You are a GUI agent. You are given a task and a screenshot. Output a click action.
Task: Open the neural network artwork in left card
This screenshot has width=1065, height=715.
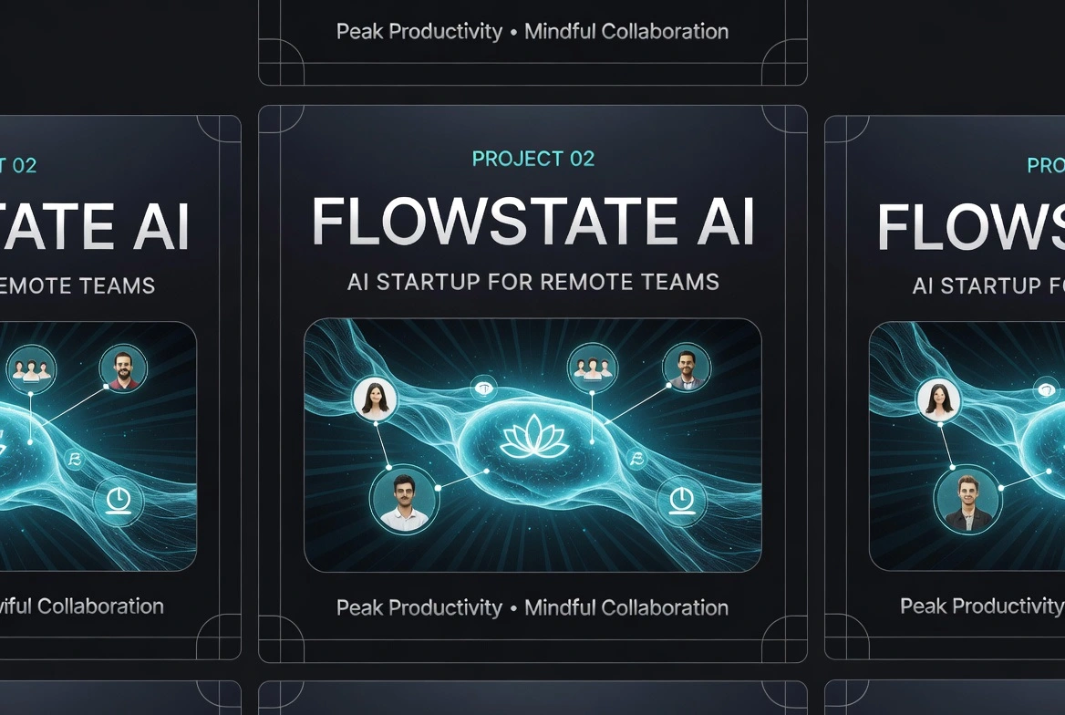[x=98, y=446]
